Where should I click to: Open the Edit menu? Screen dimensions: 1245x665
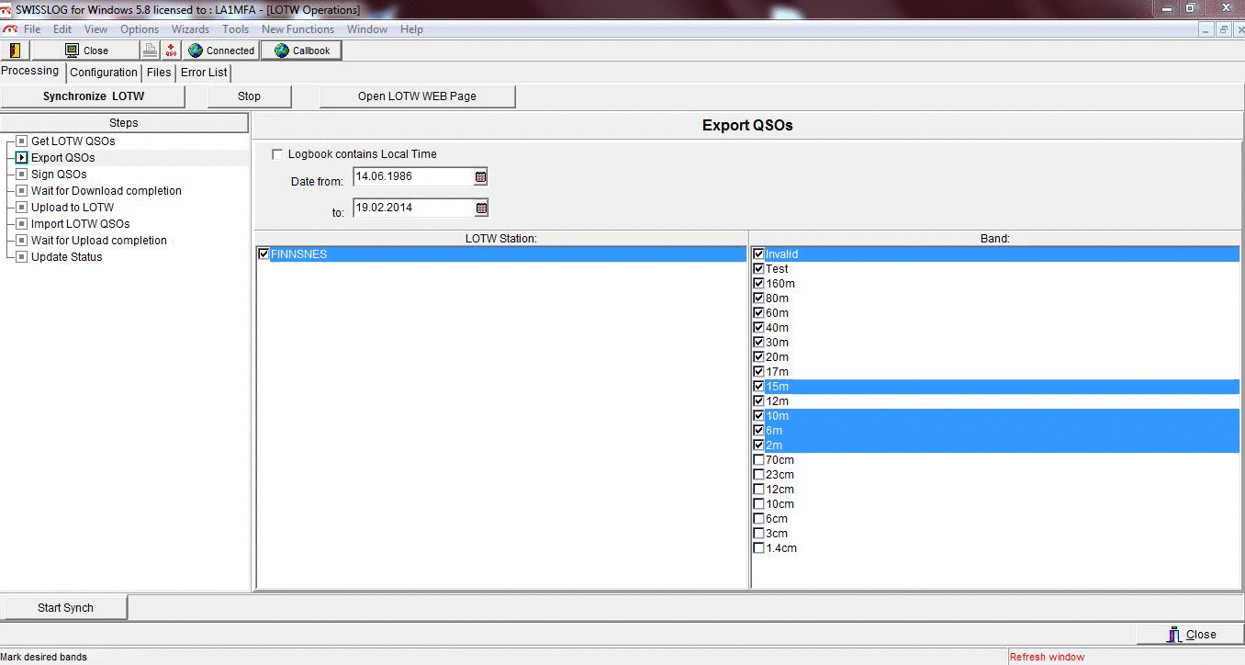click(x=62, y=29)
